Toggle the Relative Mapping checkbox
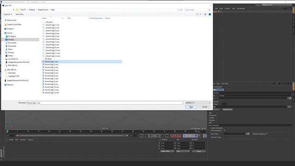Screen dimensions: 295x166 (267, 134)
